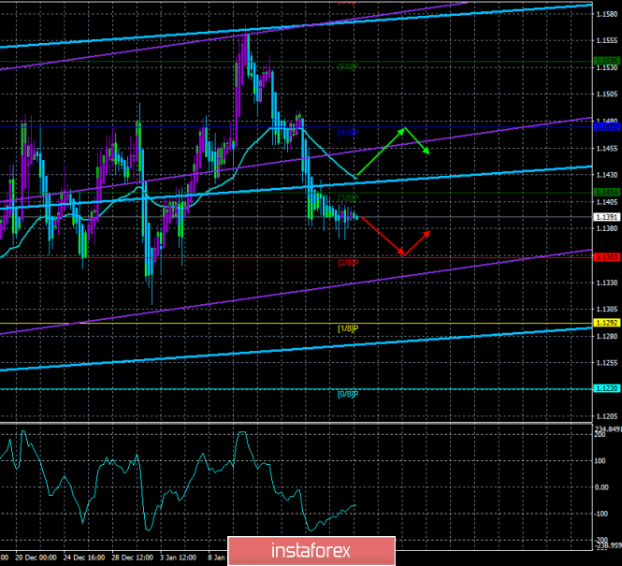The width and height of the screenshot is (622, 566).
Task: Click the 1.1455 price axis value
Action: (607, 149)
